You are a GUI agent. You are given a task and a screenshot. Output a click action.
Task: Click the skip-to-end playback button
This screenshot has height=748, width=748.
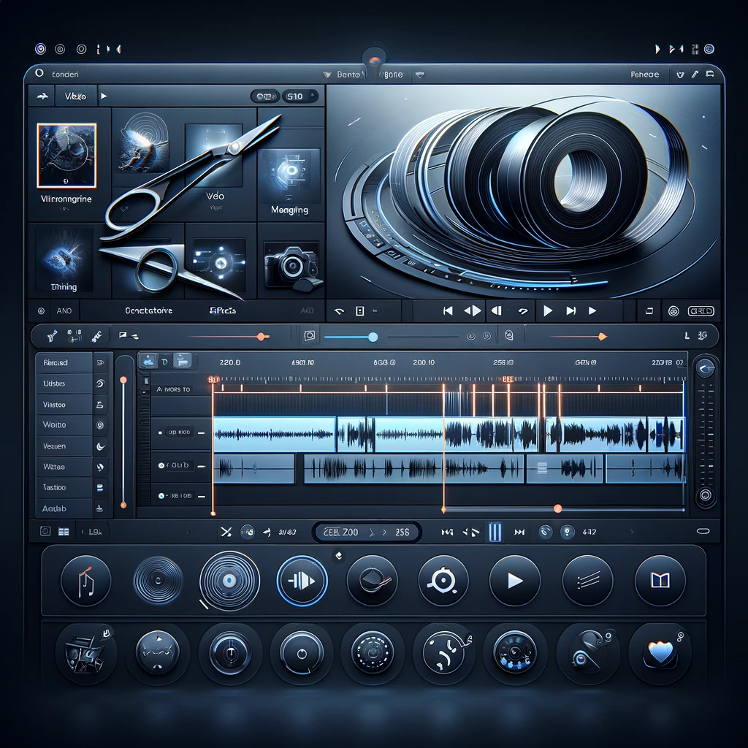[x=570, y=310]
